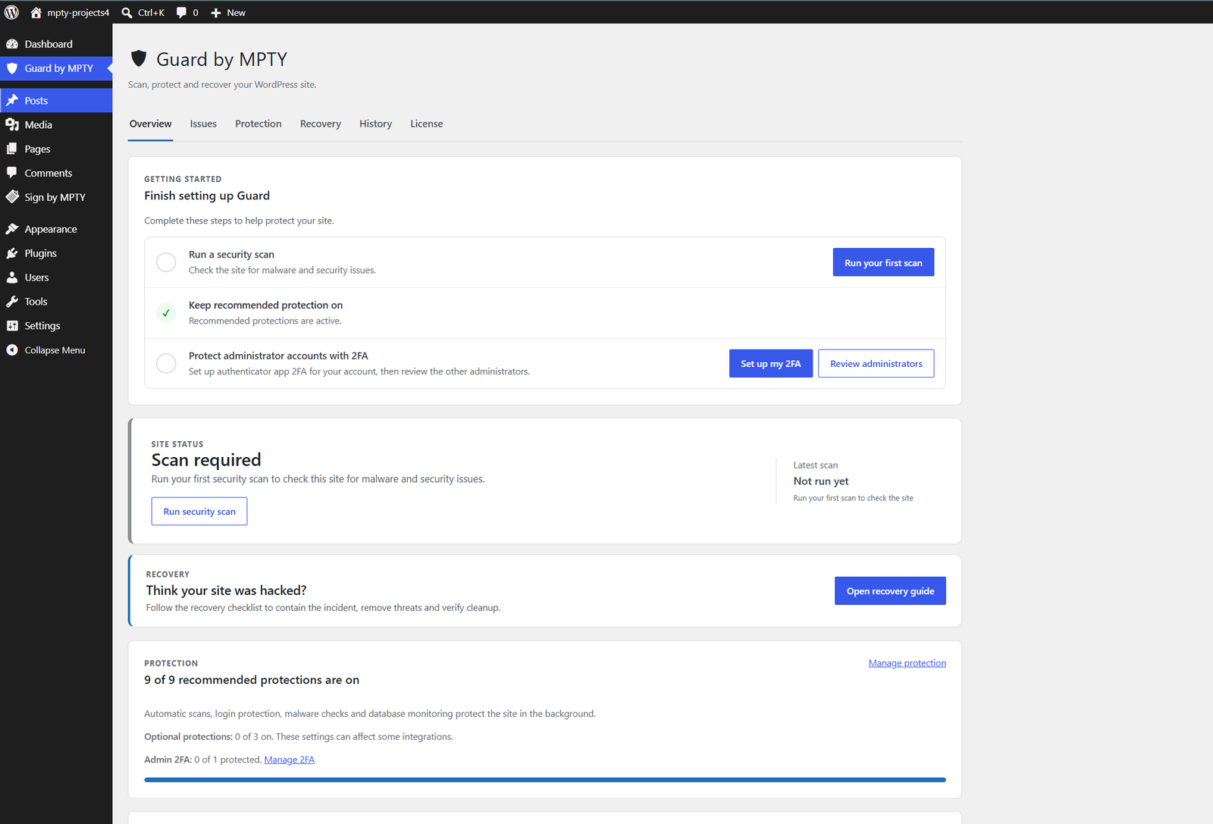The width and height of the screenshot is (1213, 824).
Task: Click the Tools wrench icon
Action: tap(12, 302)
